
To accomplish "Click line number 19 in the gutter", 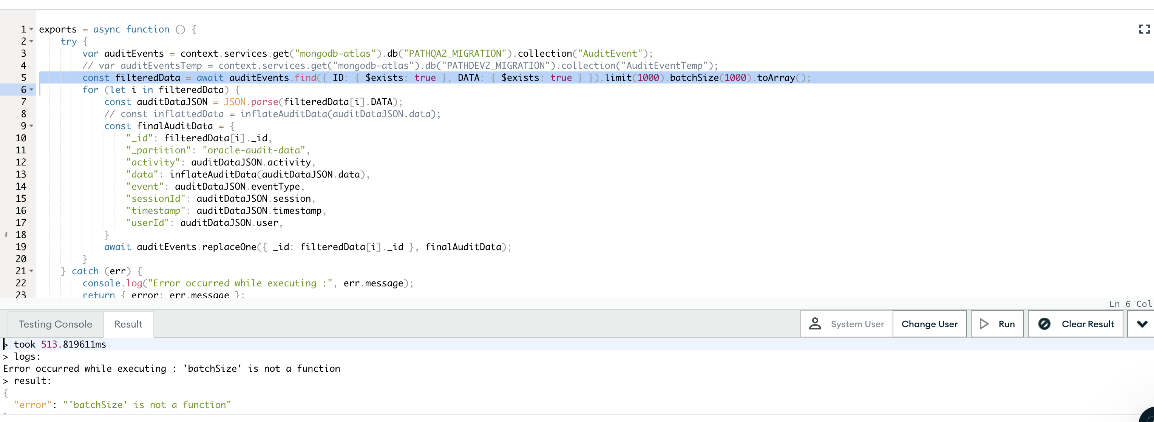I will [21, 247].
